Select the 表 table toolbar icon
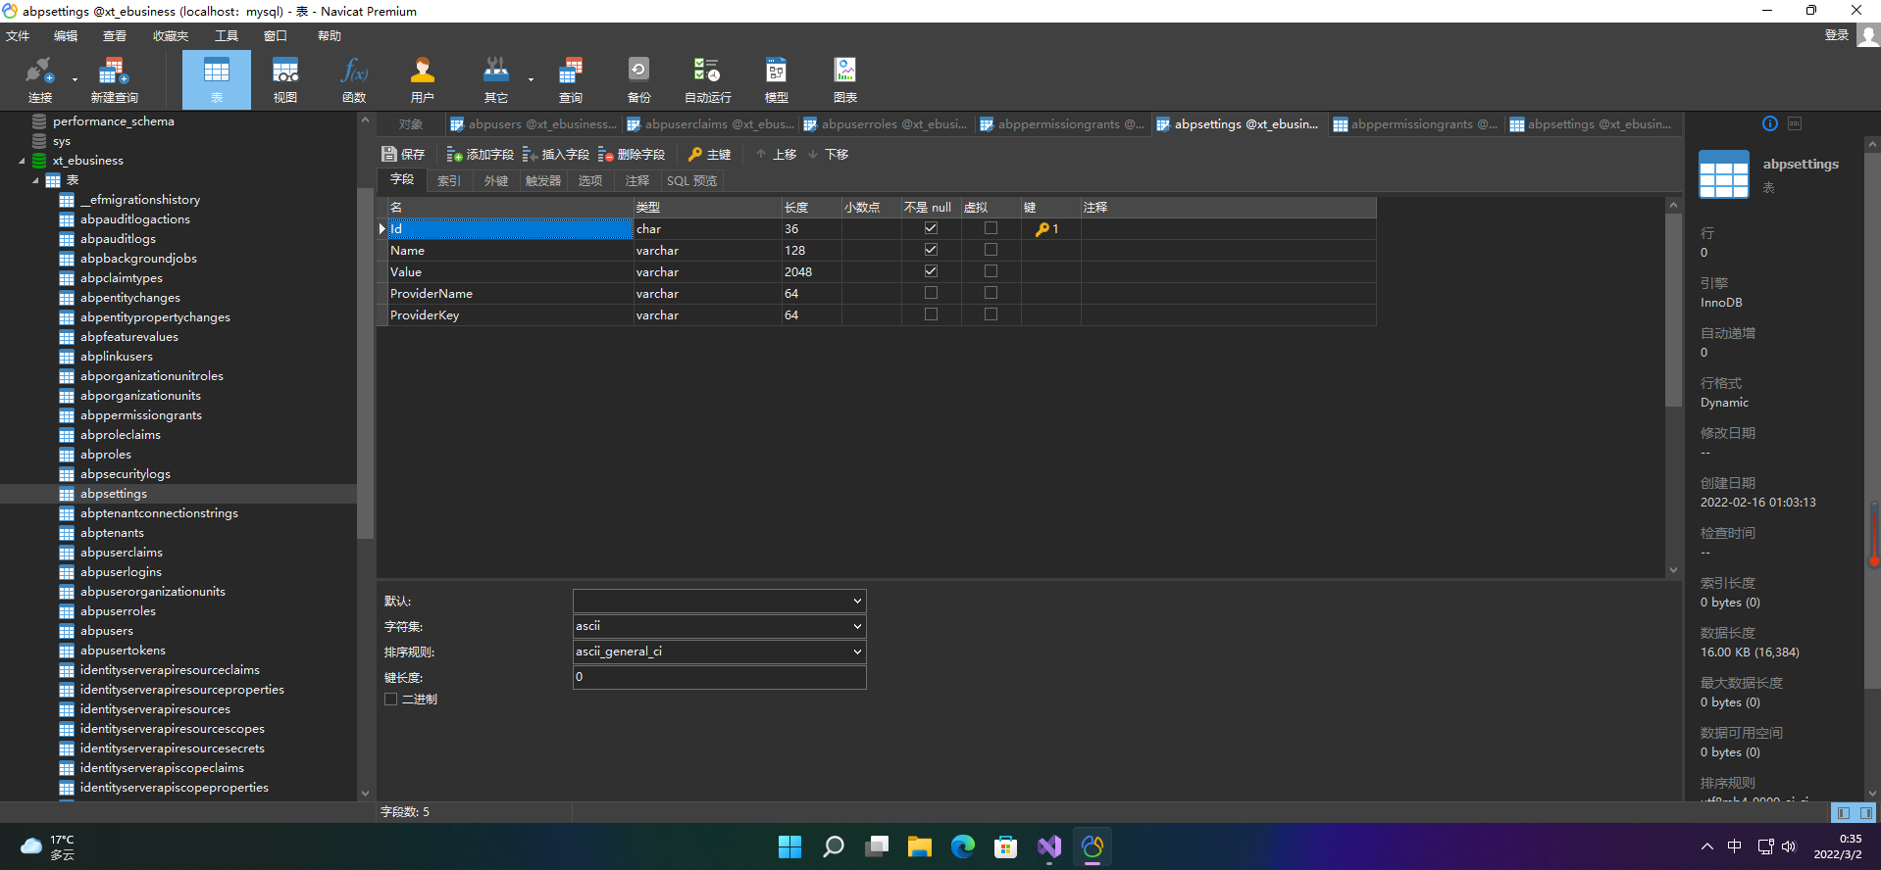The width and height of the screenshot is (1881, 870). coord(217,79)
